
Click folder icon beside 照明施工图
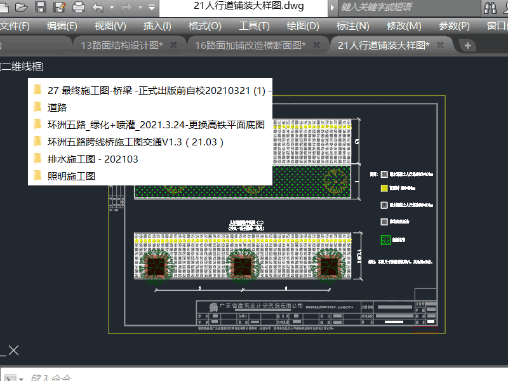(37, 175)
